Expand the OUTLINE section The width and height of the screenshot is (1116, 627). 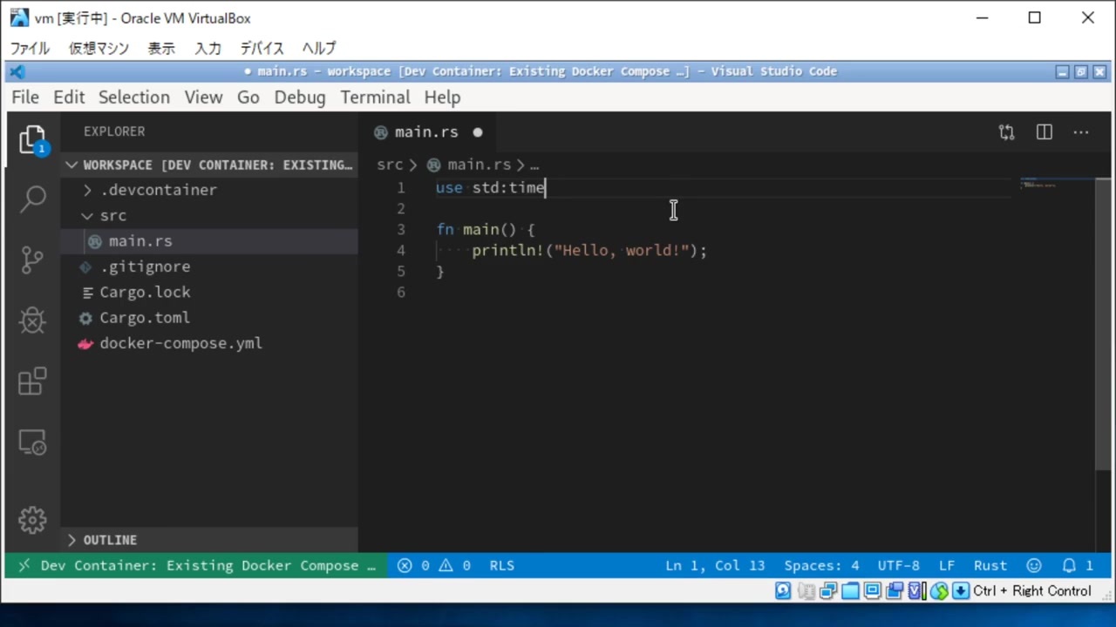pyautogui.click(x=209, y=540)
